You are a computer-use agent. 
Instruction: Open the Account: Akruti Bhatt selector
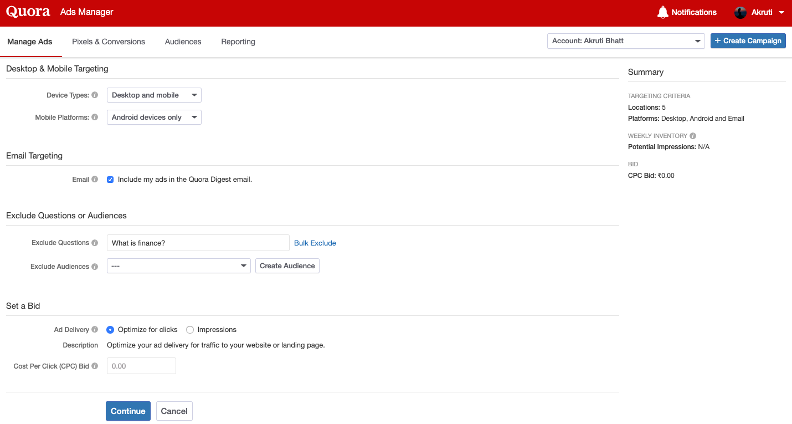click(x=626, y=41)
